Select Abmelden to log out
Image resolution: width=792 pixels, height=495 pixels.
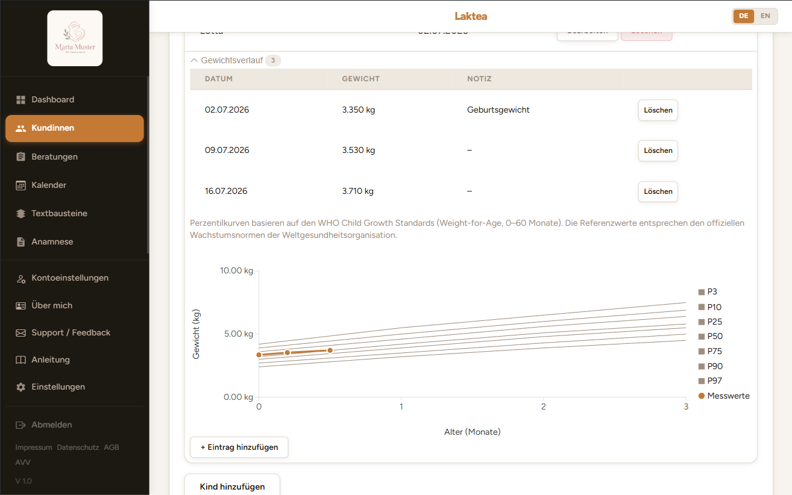75,425
